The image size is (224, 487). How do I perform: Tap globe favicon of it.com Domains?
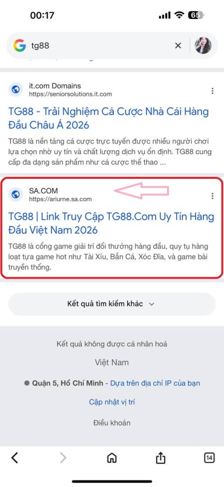(16, 90)
